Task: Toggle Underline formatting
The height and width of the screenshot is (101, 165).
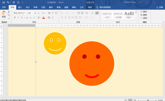Action: tap(22, 18)
